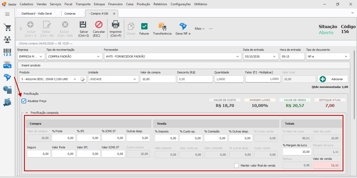Image resolution: width=357 pixels, height=178 pixels.
Task: Open the Cadastros menu
Action: click(26, 4)
